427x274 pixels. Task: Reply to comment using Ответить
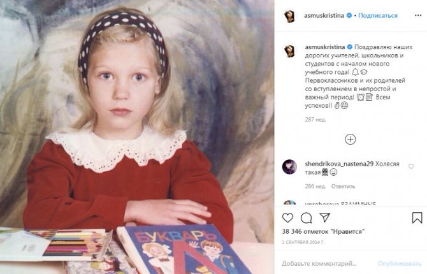[x=343, y=187]
